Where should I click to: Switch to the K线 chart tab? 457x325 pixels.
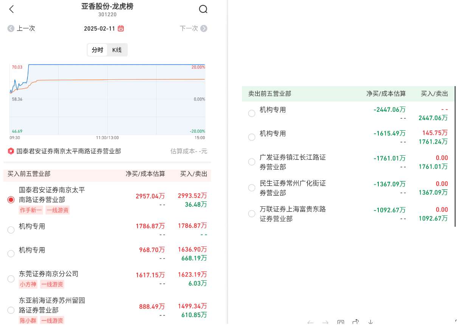117,50
